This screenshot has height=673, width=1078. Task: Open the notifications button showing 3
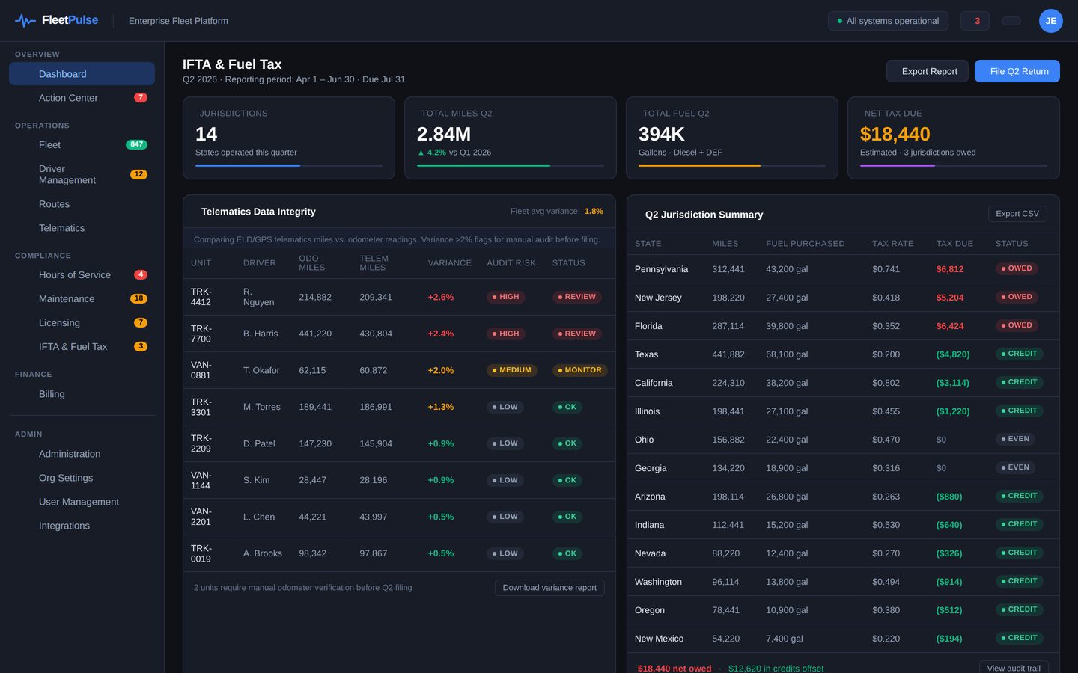(x=975, y=21)
